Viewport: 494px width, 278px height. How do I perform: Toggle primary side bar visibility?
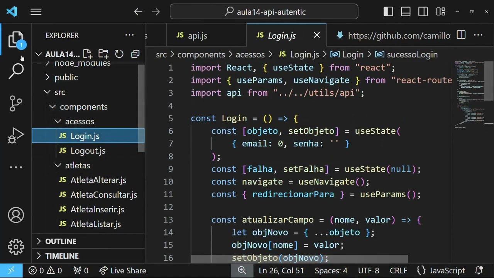[388, 12]
